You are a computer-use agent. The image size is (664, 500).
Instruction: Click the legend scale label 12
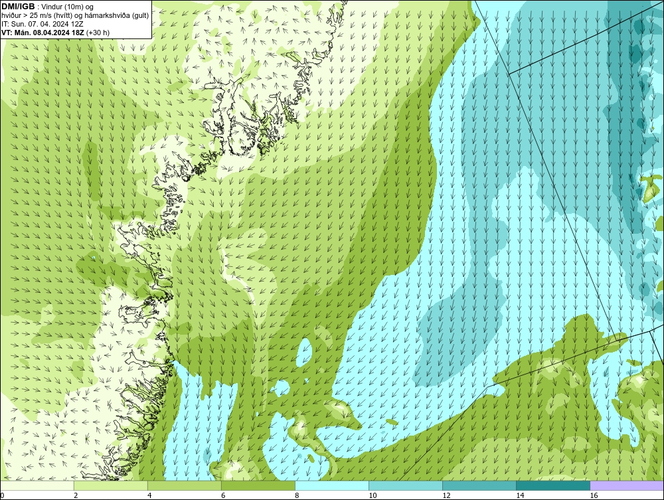tap(446, 496)
